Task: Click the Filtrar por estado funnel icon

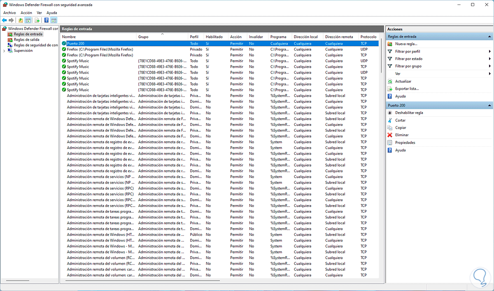Action: [390, 59]
